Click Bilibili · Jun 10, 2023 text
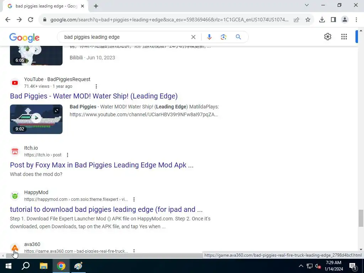 pos(92,58)
